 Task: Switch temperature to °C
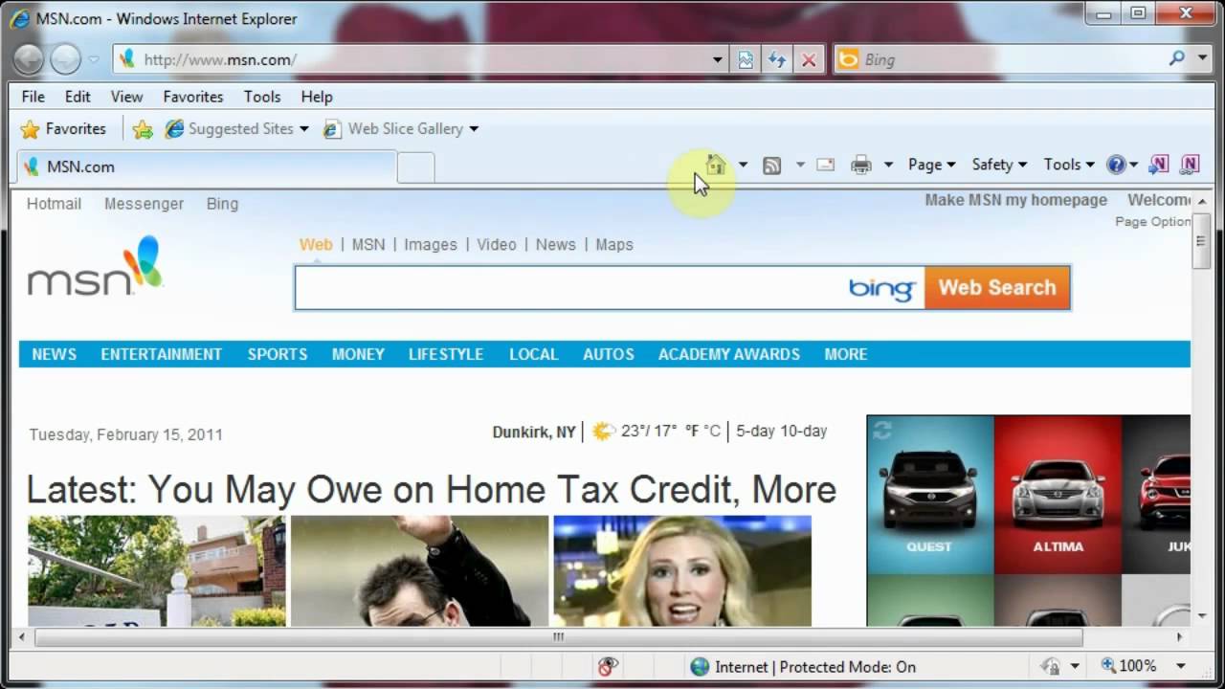pos(712,432)
